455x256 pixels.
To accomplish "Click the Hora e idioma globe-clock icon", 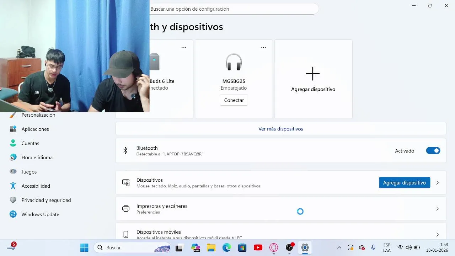I will (x=13, y=157).
